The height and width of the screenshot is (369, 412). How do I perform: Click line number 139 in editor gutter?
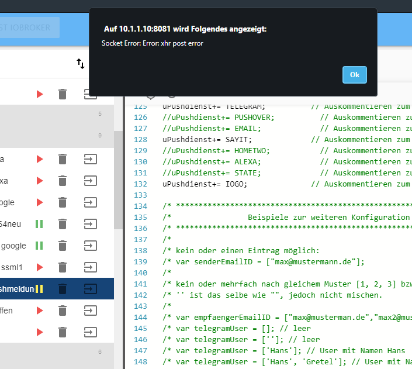pyautogui.click(x=141, y=261)
